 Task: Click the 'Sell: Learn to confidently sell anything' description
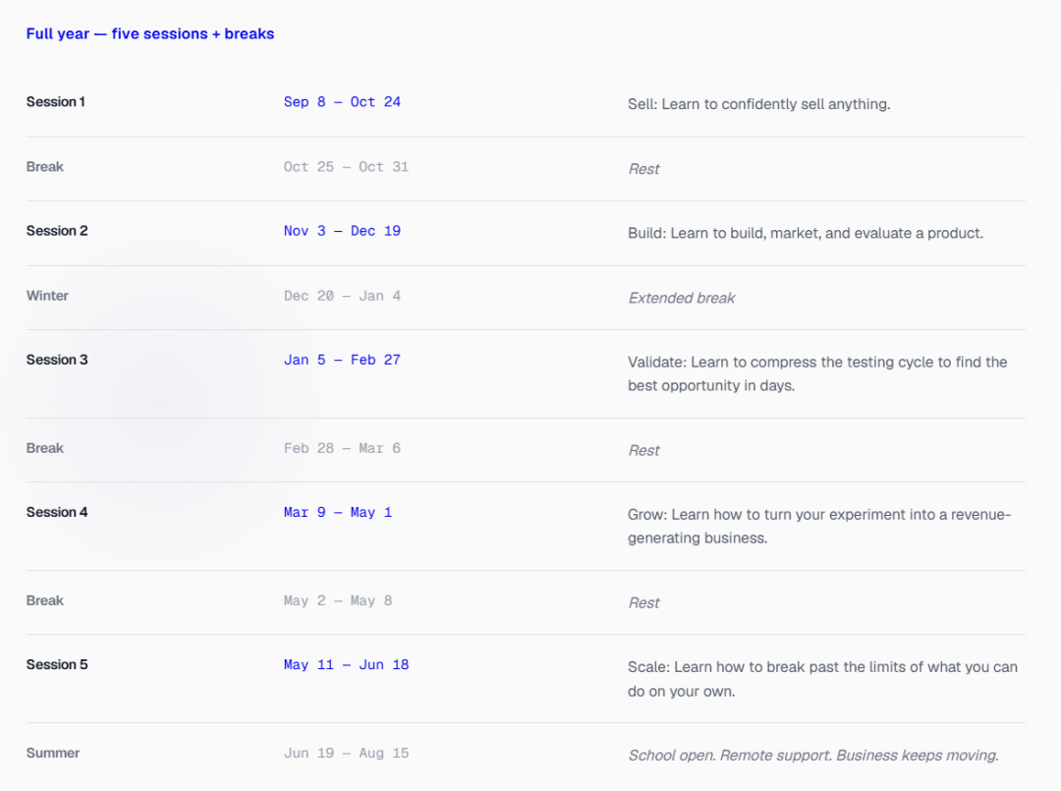(758, 104)
